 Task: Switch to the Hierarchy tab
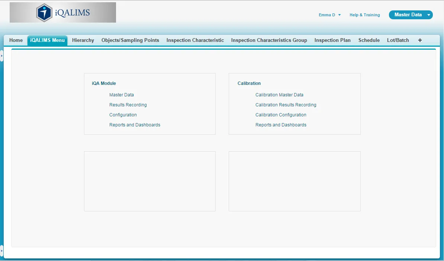point(83,40)
